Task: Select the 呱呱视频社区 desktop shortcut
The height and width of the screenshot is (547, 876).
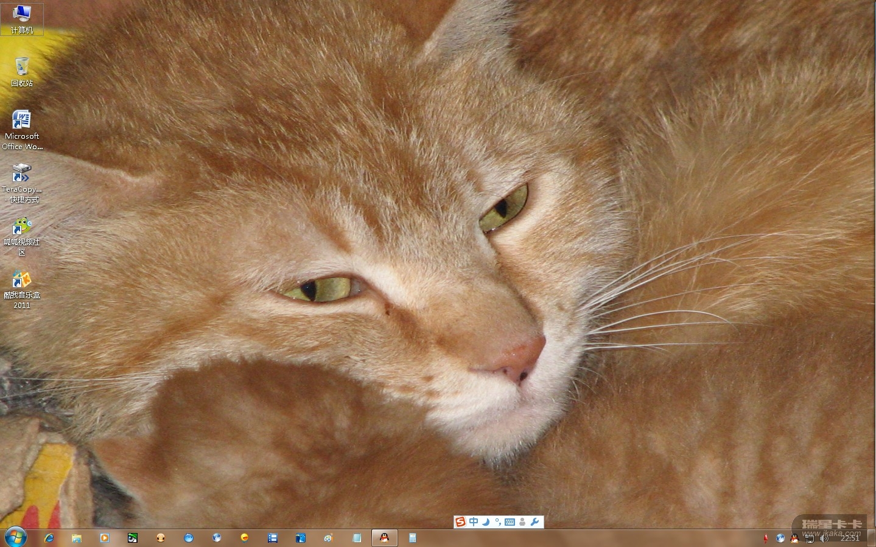Action: tap(22, 236)
